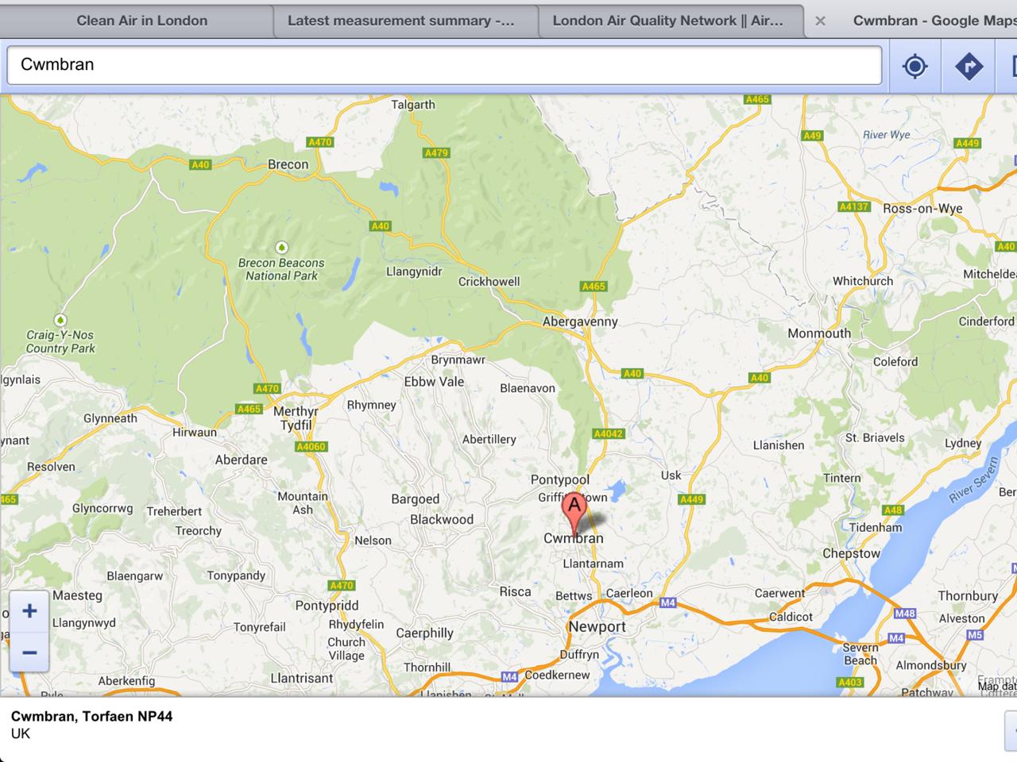Select the Brecon Beacons National Park tree icon
1017x762 pixels.
(x=281, y=248)
